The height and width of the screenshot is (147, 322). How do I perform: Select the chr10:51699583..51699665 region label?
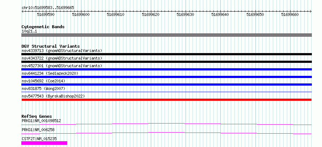click(48, 8)
